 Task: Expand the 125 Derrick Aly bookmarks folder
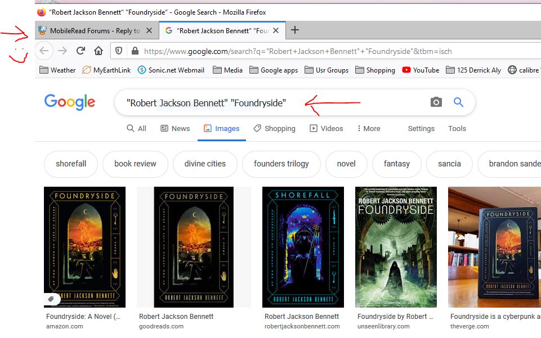point(473,70)
